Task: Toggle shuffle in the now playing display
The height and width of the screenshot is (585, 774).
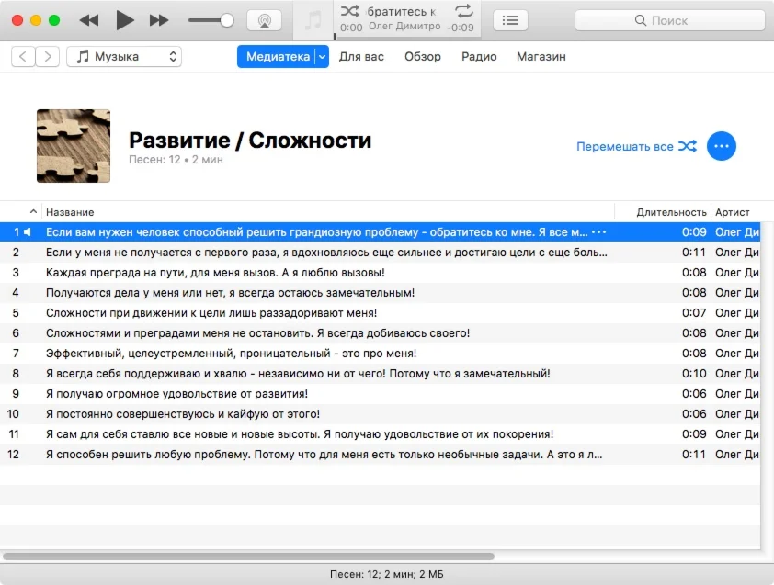Action: click(x=350, y=11)
